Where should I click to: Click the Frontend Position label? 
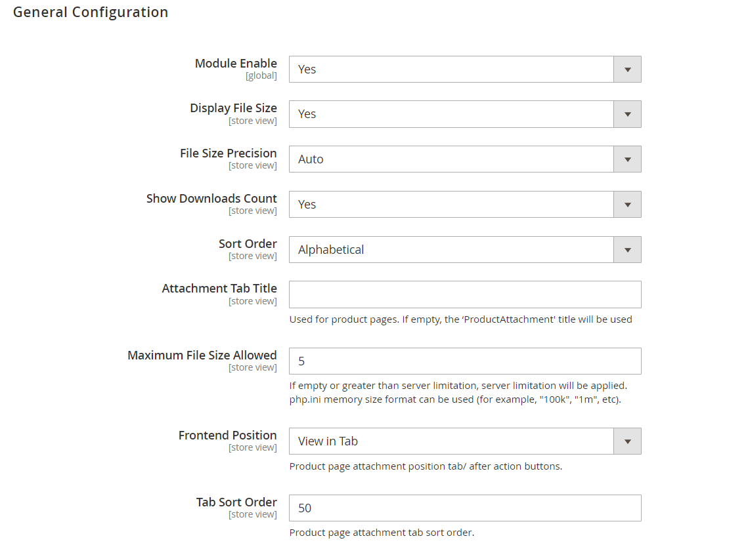point(227,436)
